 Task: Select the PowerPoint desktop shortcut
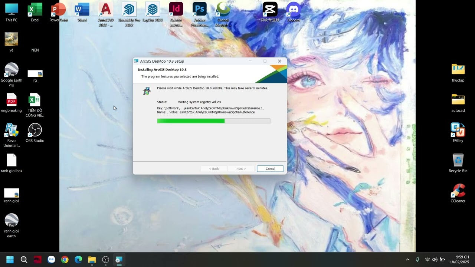pyautogui.click(x=59, y=13)
